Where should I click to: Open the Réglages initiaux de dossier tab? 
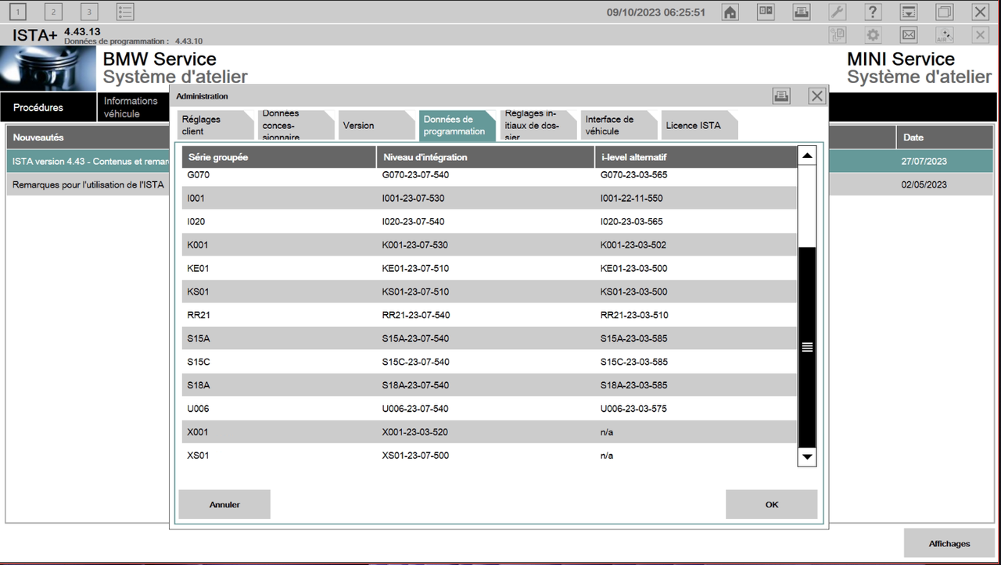coord(537,125)
